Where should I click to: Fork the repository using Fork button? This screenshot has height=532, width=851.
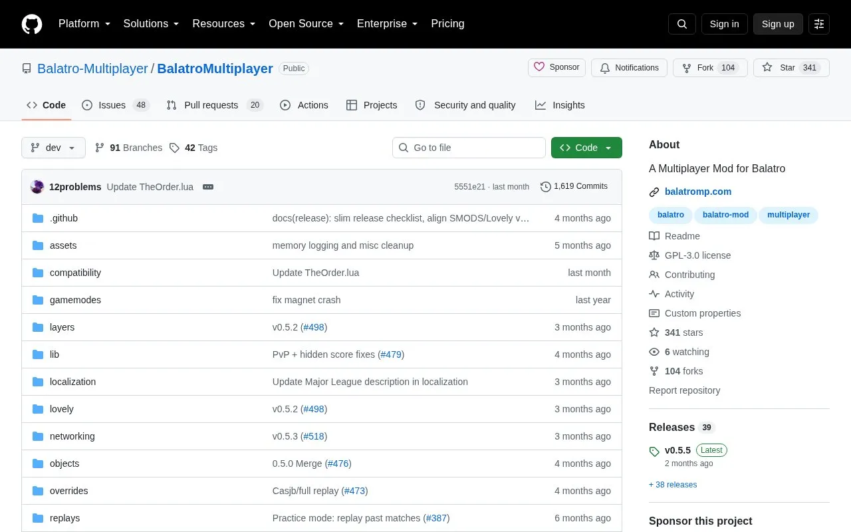point(710,68)
